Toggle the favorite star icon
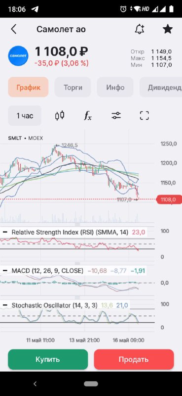This screenshot has width=182, height=396. point(168,29)
